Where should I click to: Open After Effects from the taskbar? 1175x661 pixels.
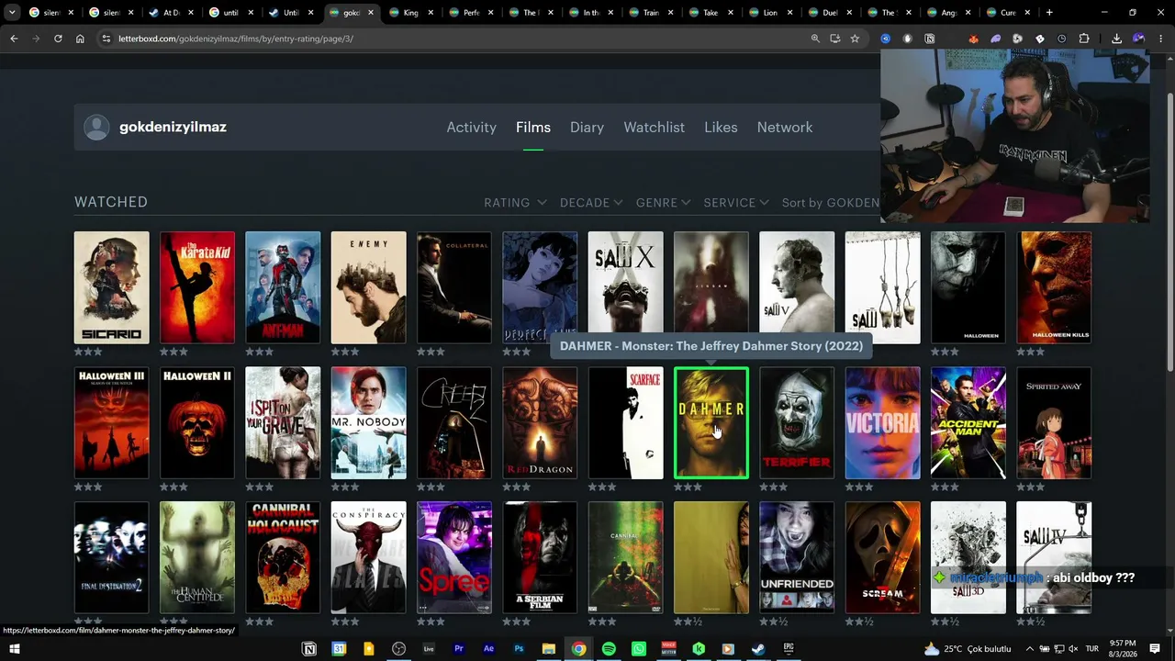pos(488,649)
